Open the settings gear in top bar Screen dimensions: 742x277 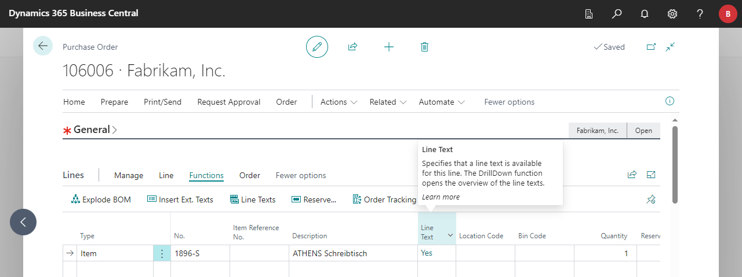click(672, 13)
